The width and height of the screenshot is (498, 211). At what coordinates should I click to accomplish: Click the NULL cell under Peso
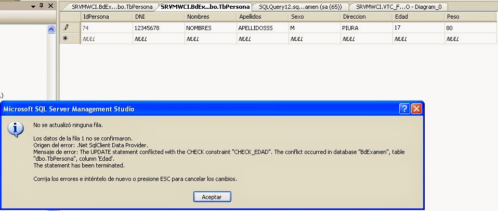(471, 39)
